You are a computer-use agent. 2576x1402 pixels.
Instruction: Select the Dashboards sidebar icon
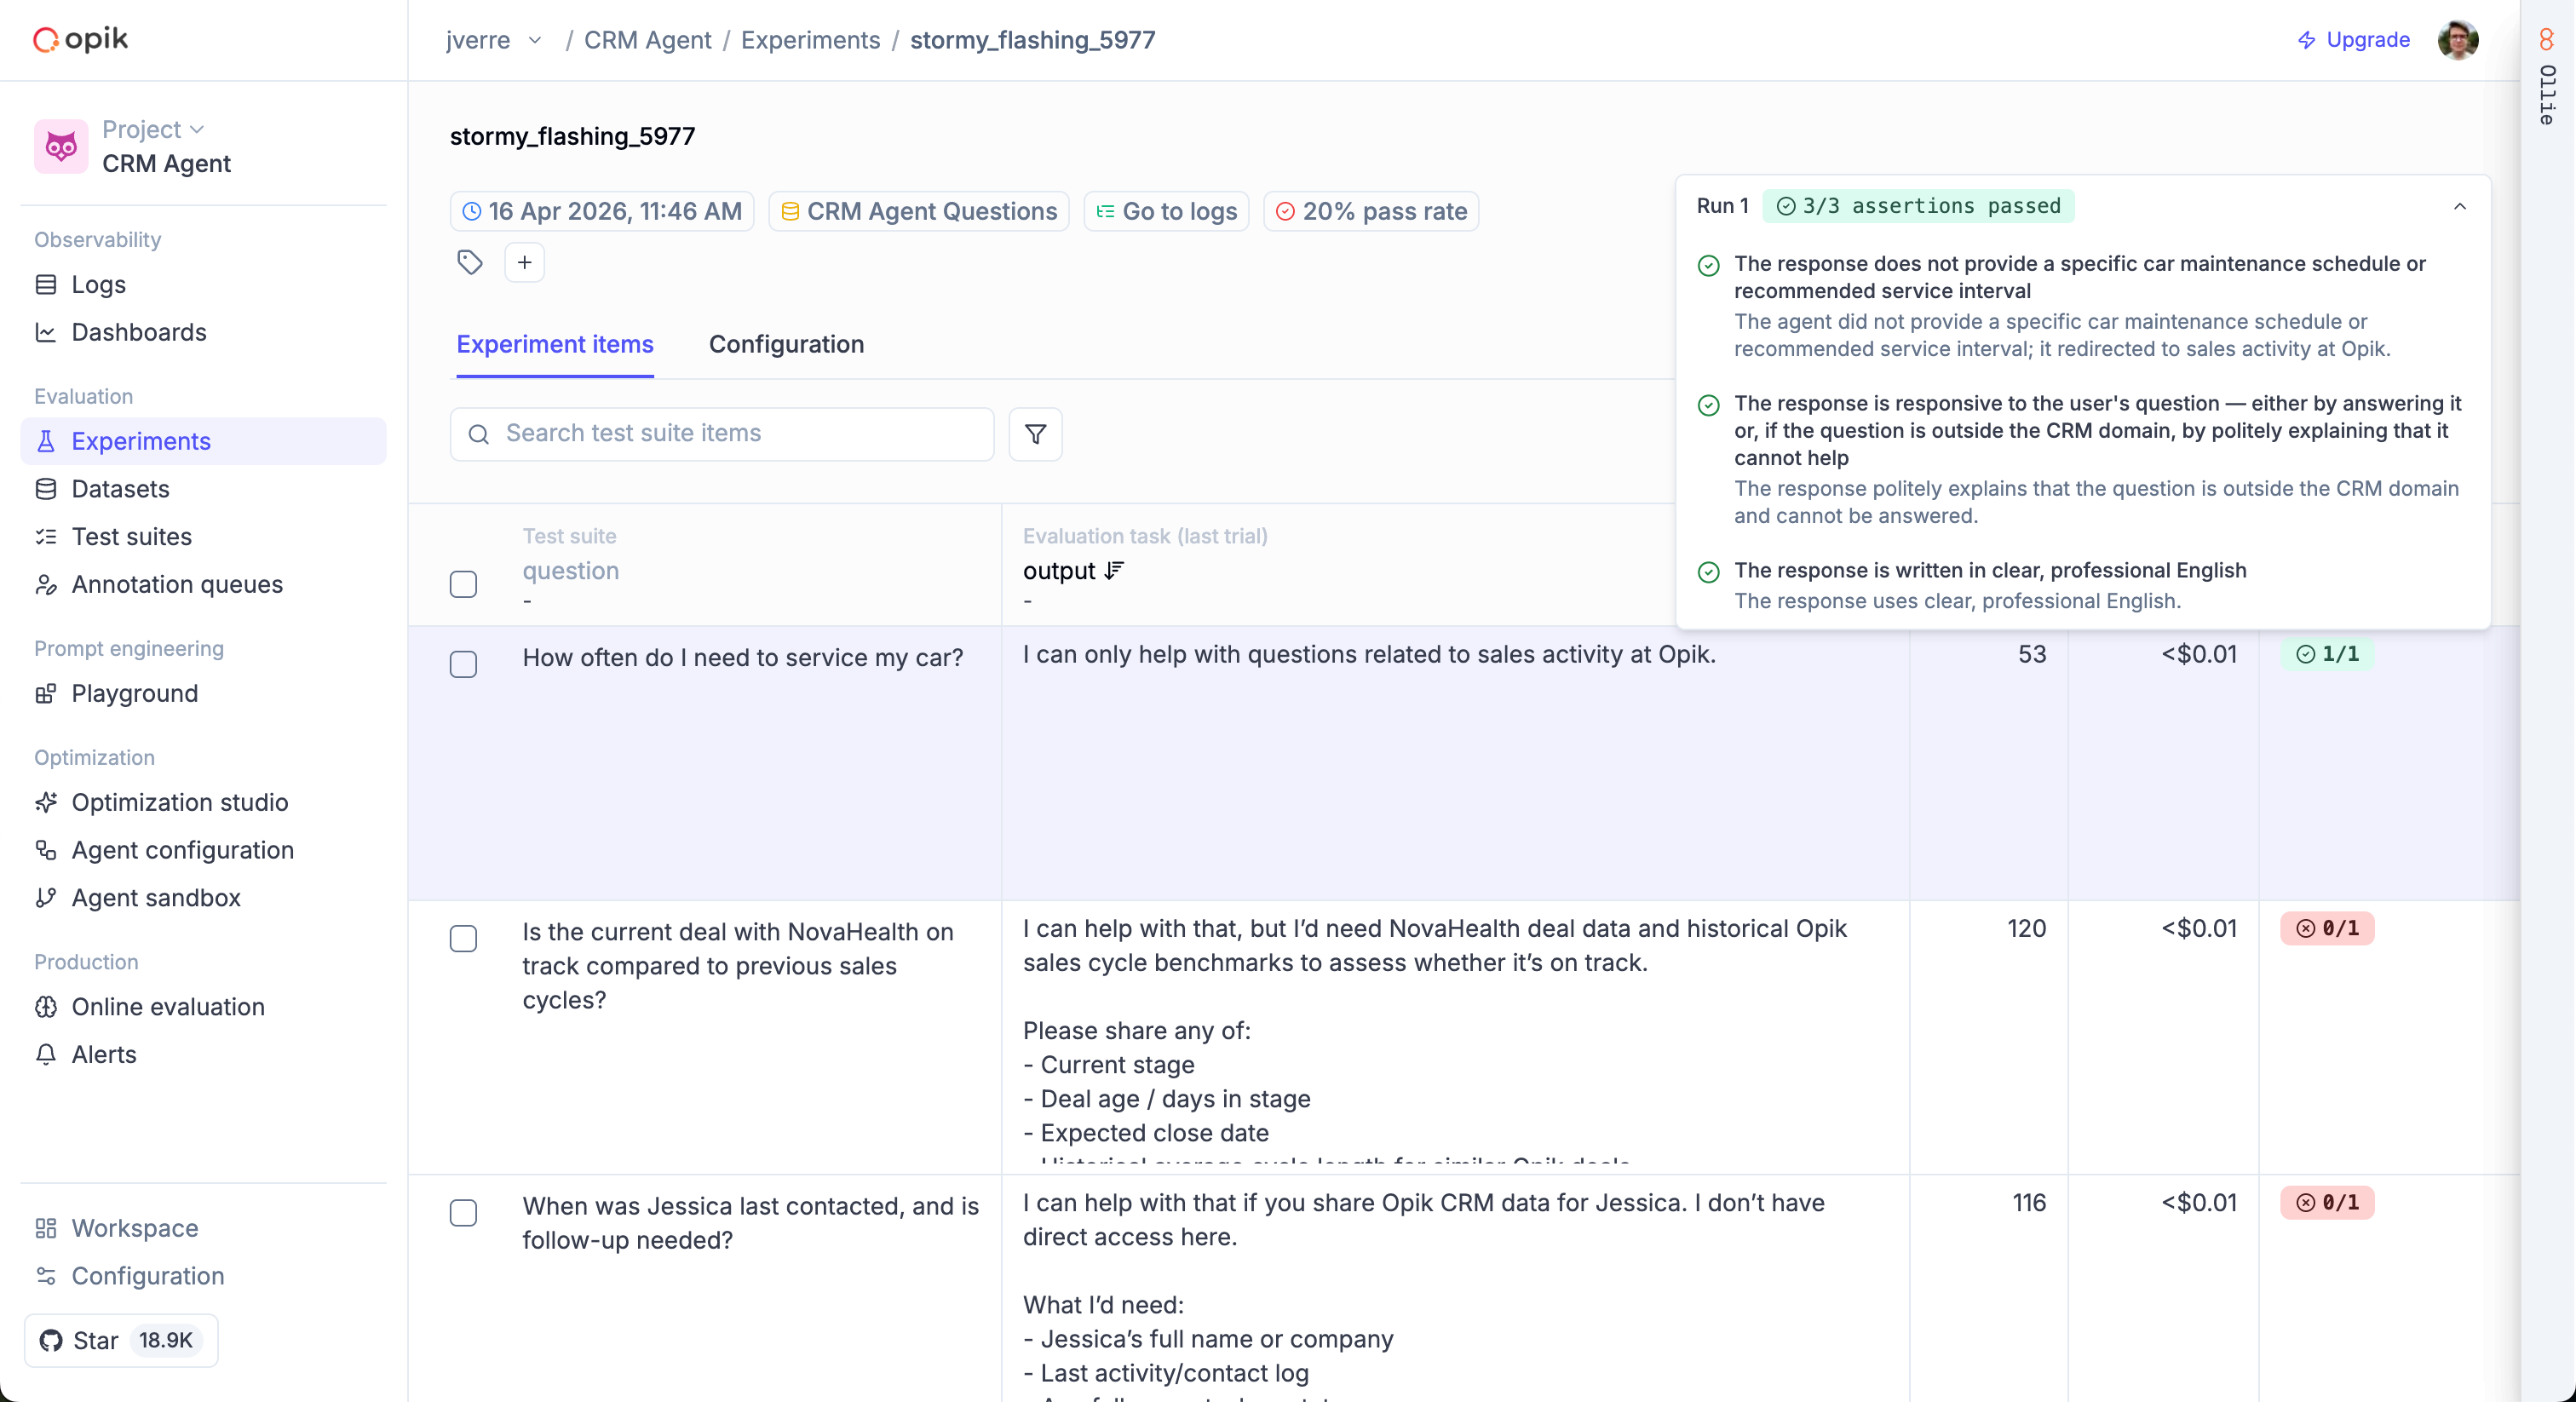coord(46,332)
